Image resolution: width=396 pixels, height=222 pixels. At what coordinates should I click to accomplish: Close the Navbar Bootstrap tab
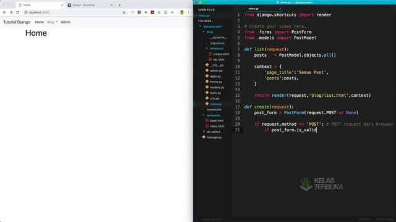tap(111, 5)
